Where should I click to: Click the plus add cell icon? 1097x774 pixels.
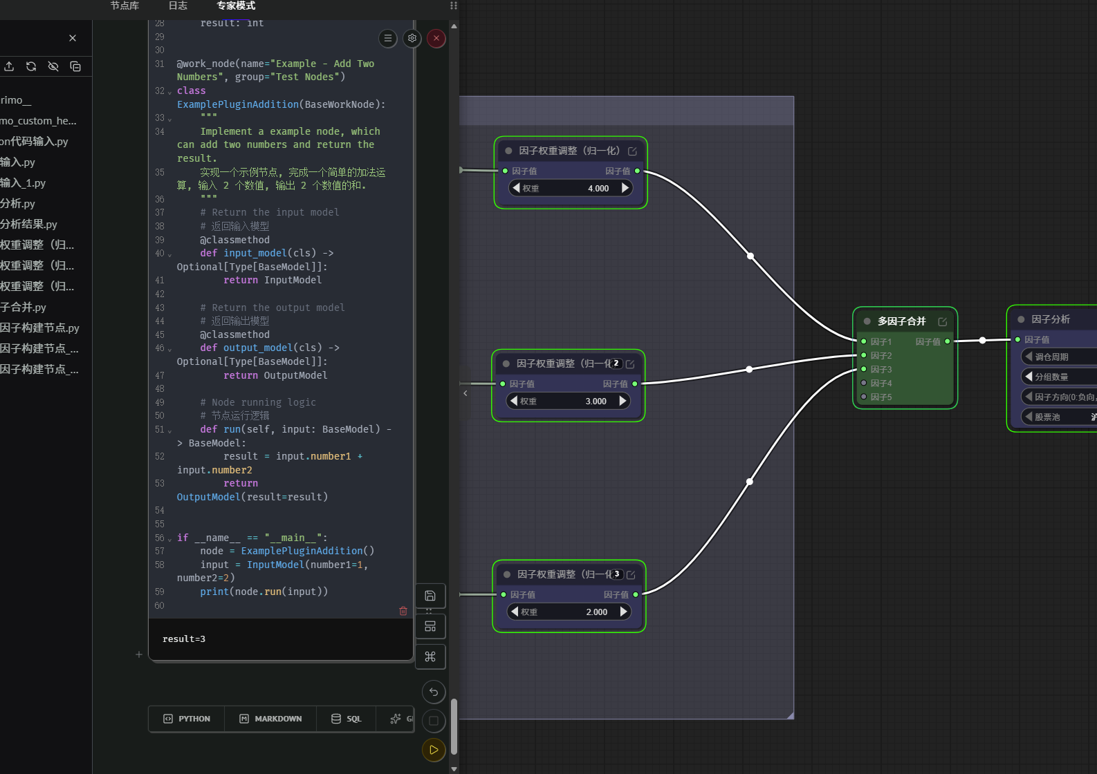[139, 654]
